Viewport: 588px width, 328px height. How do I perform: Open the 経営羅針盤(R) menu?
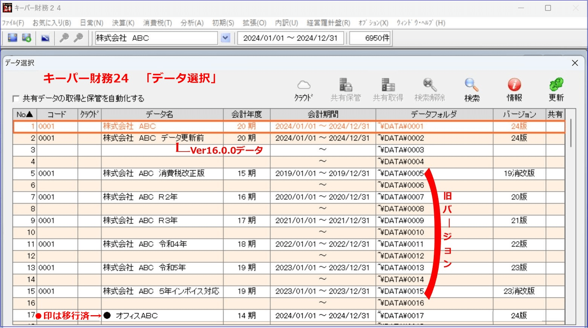(328, 23)
